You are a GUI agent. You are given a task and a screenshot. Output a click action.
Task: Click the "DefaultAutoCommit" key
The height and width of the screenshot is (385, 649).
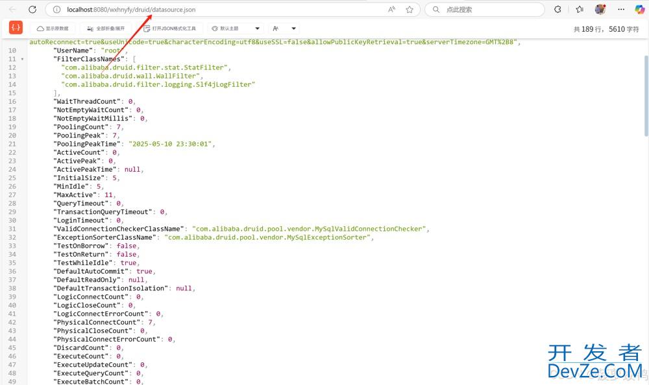click(x=91, y=272)
